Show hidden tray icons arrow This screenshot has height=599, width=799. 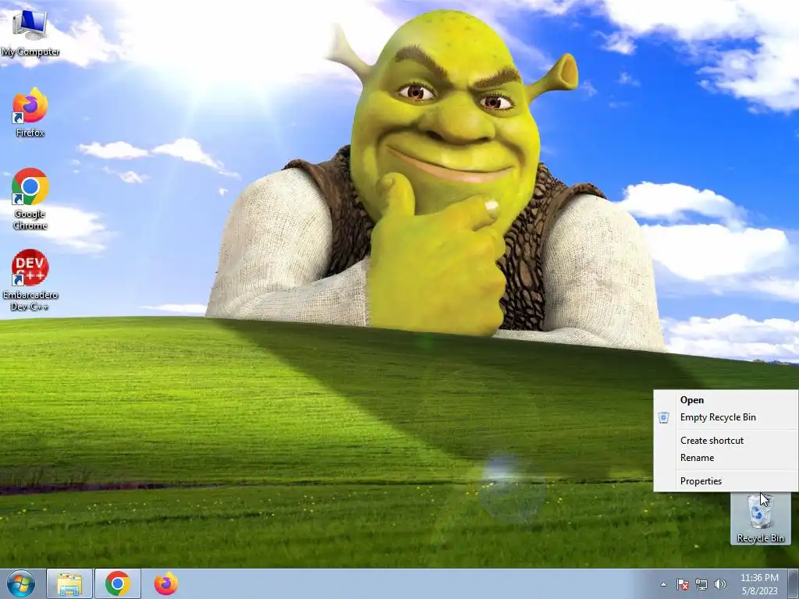coord(663,584)
